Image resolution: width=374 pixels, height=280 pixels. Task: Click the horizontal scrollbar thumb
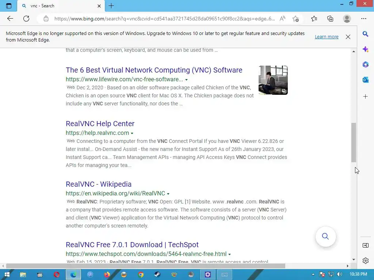[145, 266]
